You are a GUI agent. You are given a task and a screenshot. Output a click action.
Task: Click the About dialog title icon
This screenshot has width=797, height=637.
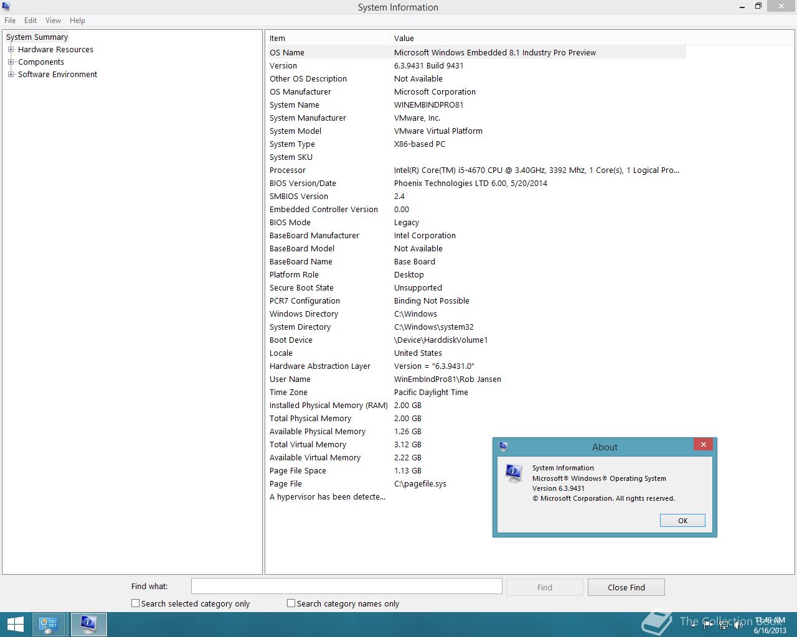click(x=503, y=446)
